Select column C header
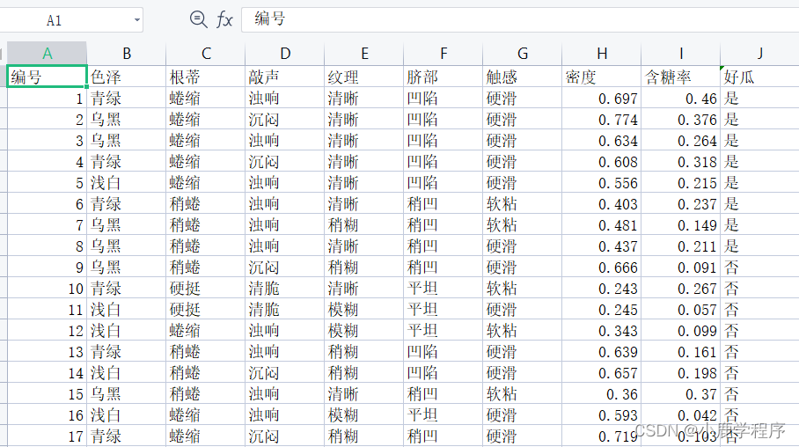This screenshot has height=447, width=799. pos(205,54)
